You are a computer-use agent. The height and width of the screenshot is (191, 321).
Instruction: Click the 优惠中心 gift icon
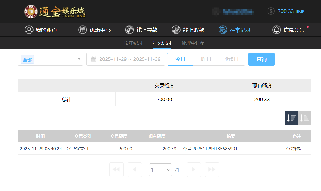[x=83, y=30]
